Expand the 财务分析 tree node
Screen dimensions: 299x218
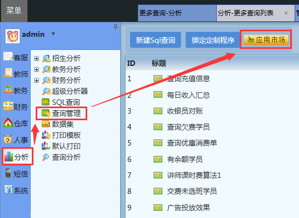(x=36, y=80)
